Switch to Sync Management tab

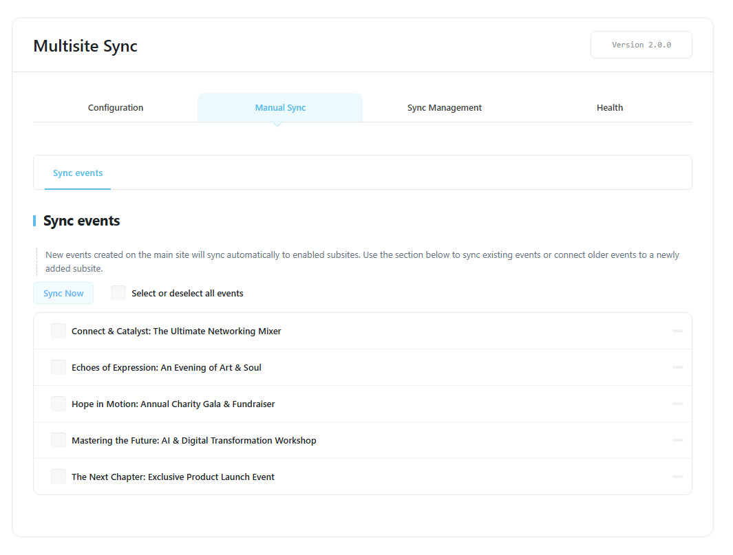tap(444, 107)
